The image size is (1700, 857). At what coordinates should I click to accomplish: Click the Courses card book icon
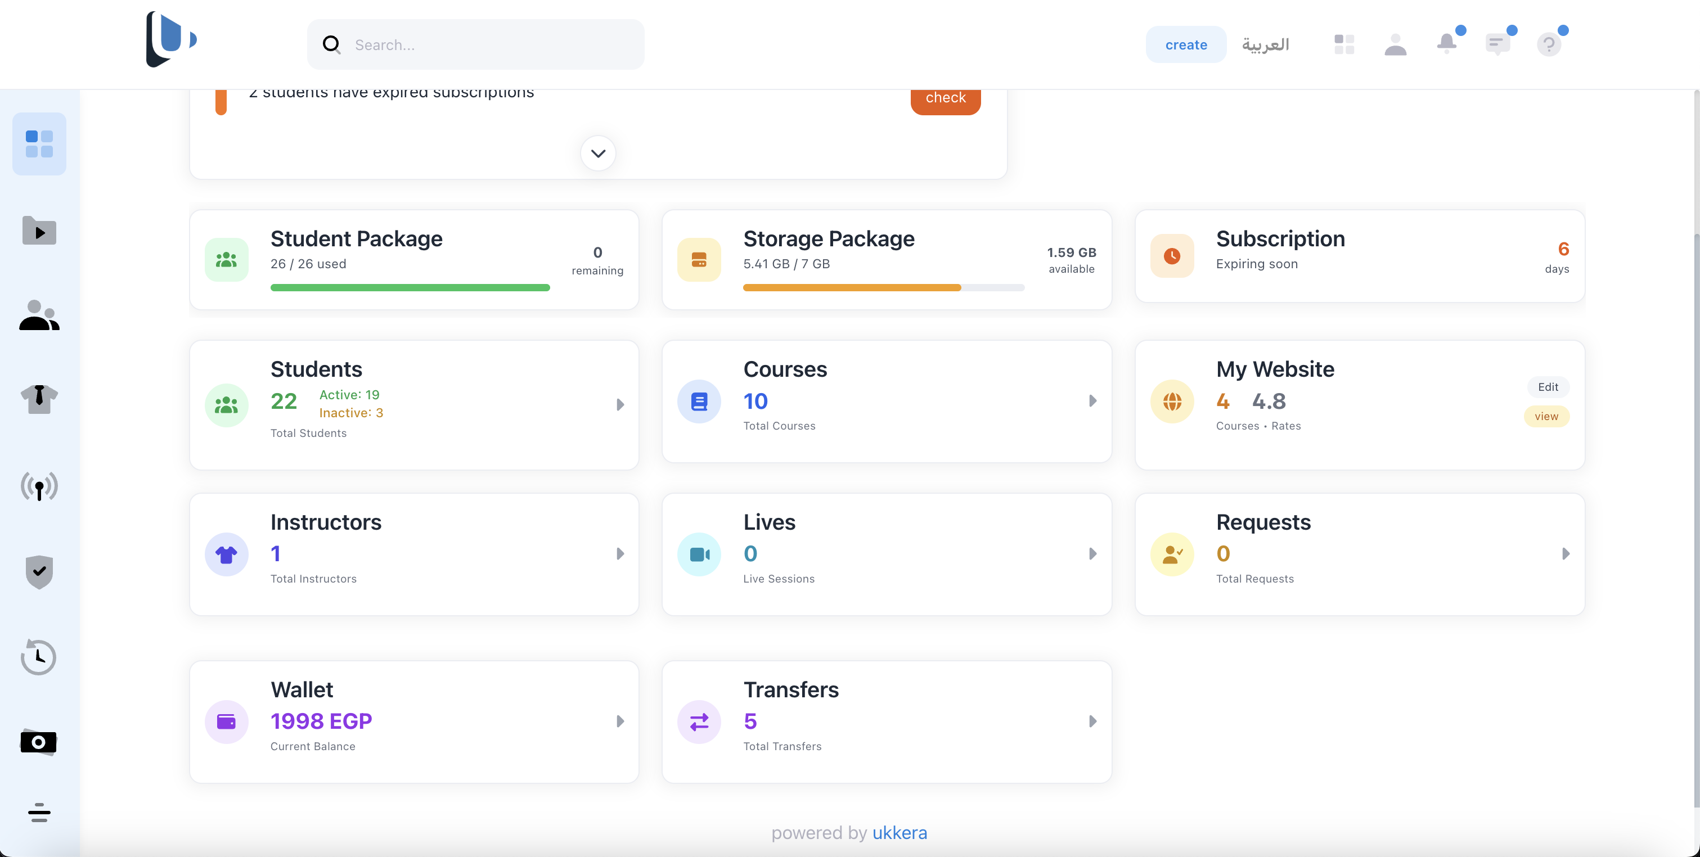(x=699, y=401)
